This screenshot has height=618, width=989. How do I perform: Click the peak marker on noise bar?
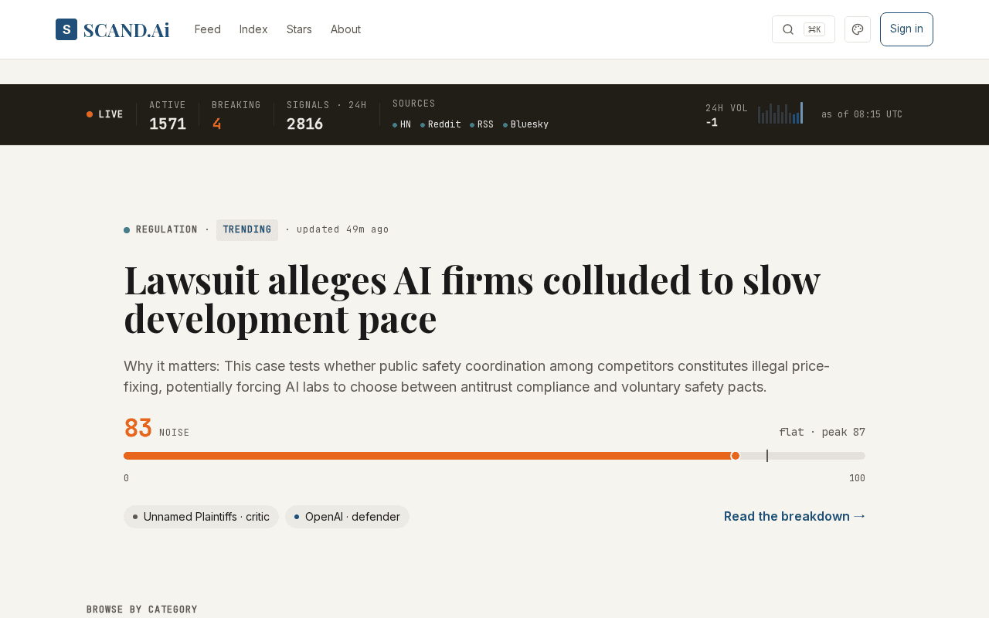(767, 456)
